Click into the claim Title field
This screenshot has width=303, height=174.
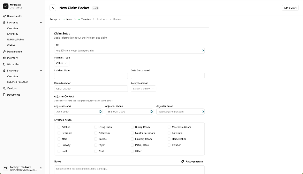(127, 50)
